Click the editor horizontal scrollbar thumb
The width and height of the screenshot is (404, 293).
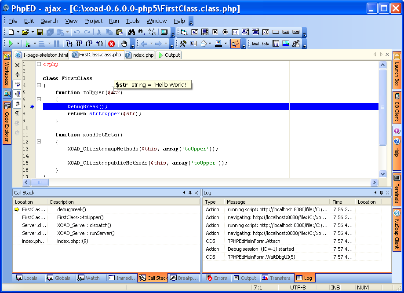point(40,182)
